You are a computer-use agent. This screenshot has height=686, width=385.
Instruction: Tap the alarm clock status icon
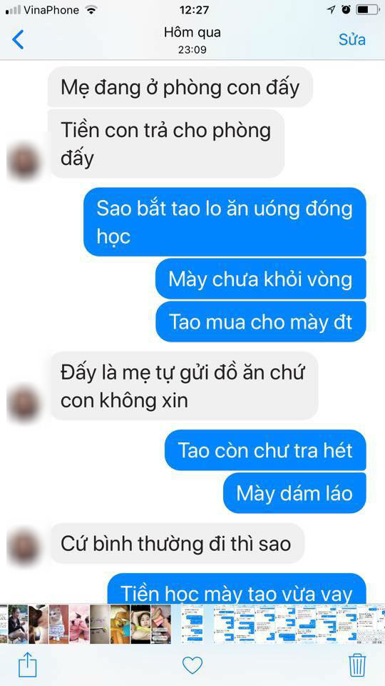(x=346, y=9)
